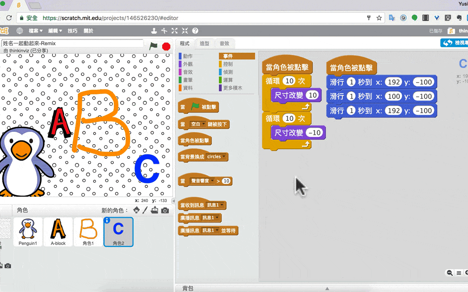Bookmark this page with the star icon
This screenshot has width=468, height=292.
pos(379,18)
